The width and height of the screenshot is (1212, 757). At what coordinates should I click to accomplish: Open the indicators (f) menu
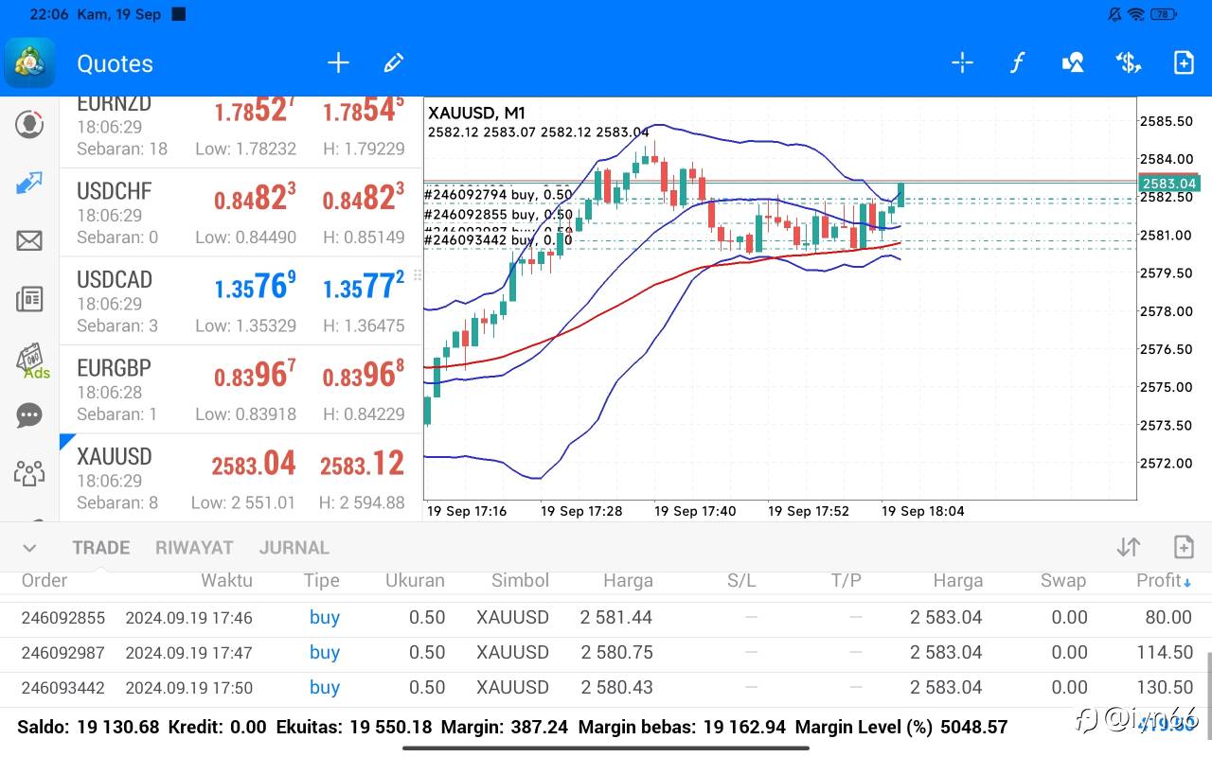1017,63
